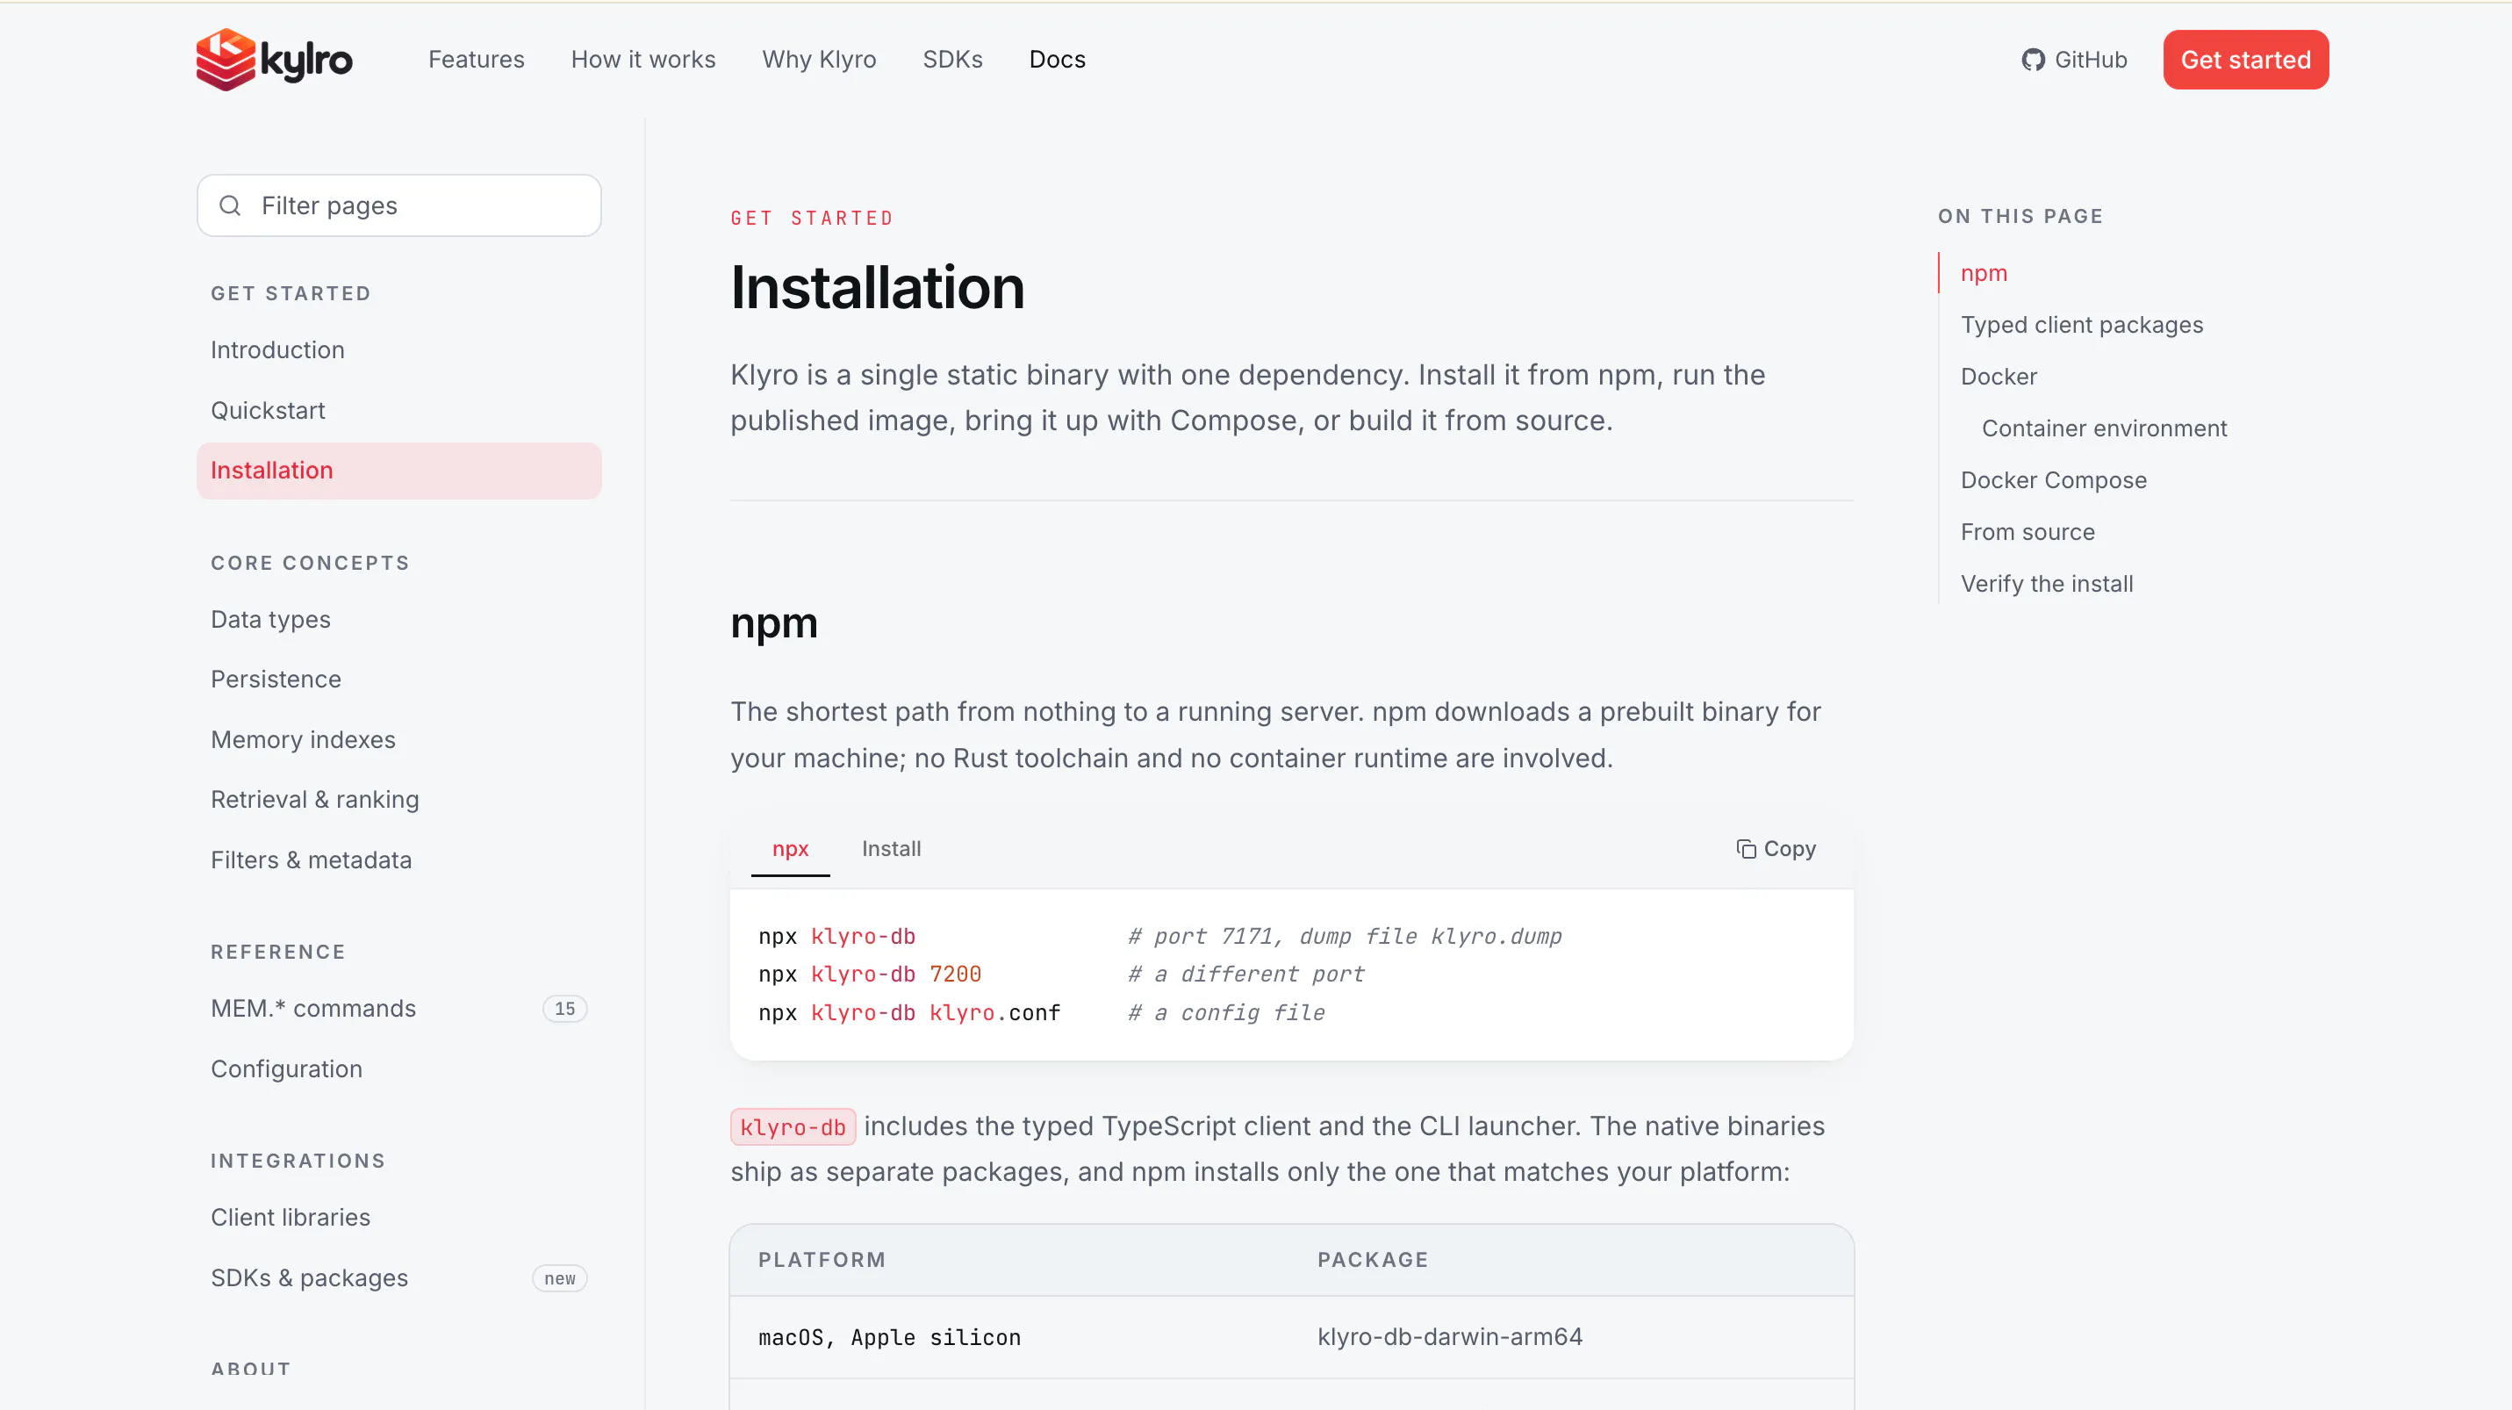Click the klyro-db inline code chip

(x=793, y=1127)
